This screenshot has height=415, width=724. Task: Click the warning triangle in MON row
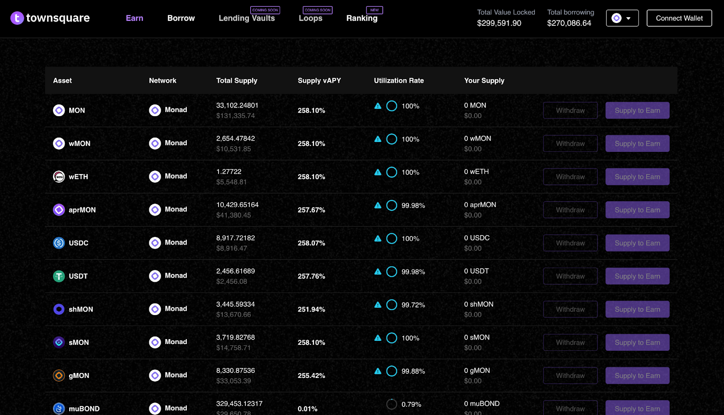(378, 106)
